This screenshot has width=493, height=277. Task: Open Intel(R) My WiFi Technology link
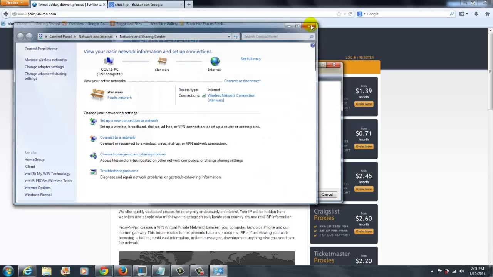pos(47,174)
